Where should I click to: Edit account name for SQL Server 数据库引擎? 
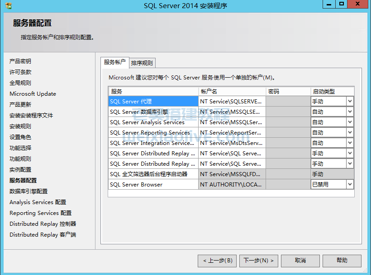point(232,112)
